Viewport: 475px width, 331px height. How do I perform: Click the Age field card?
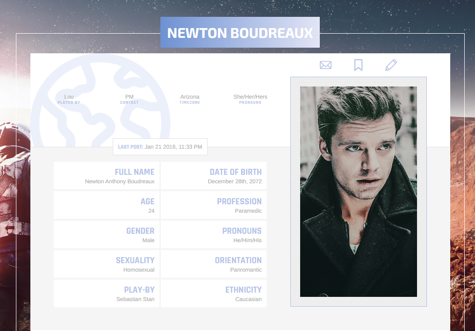point(107,205)
